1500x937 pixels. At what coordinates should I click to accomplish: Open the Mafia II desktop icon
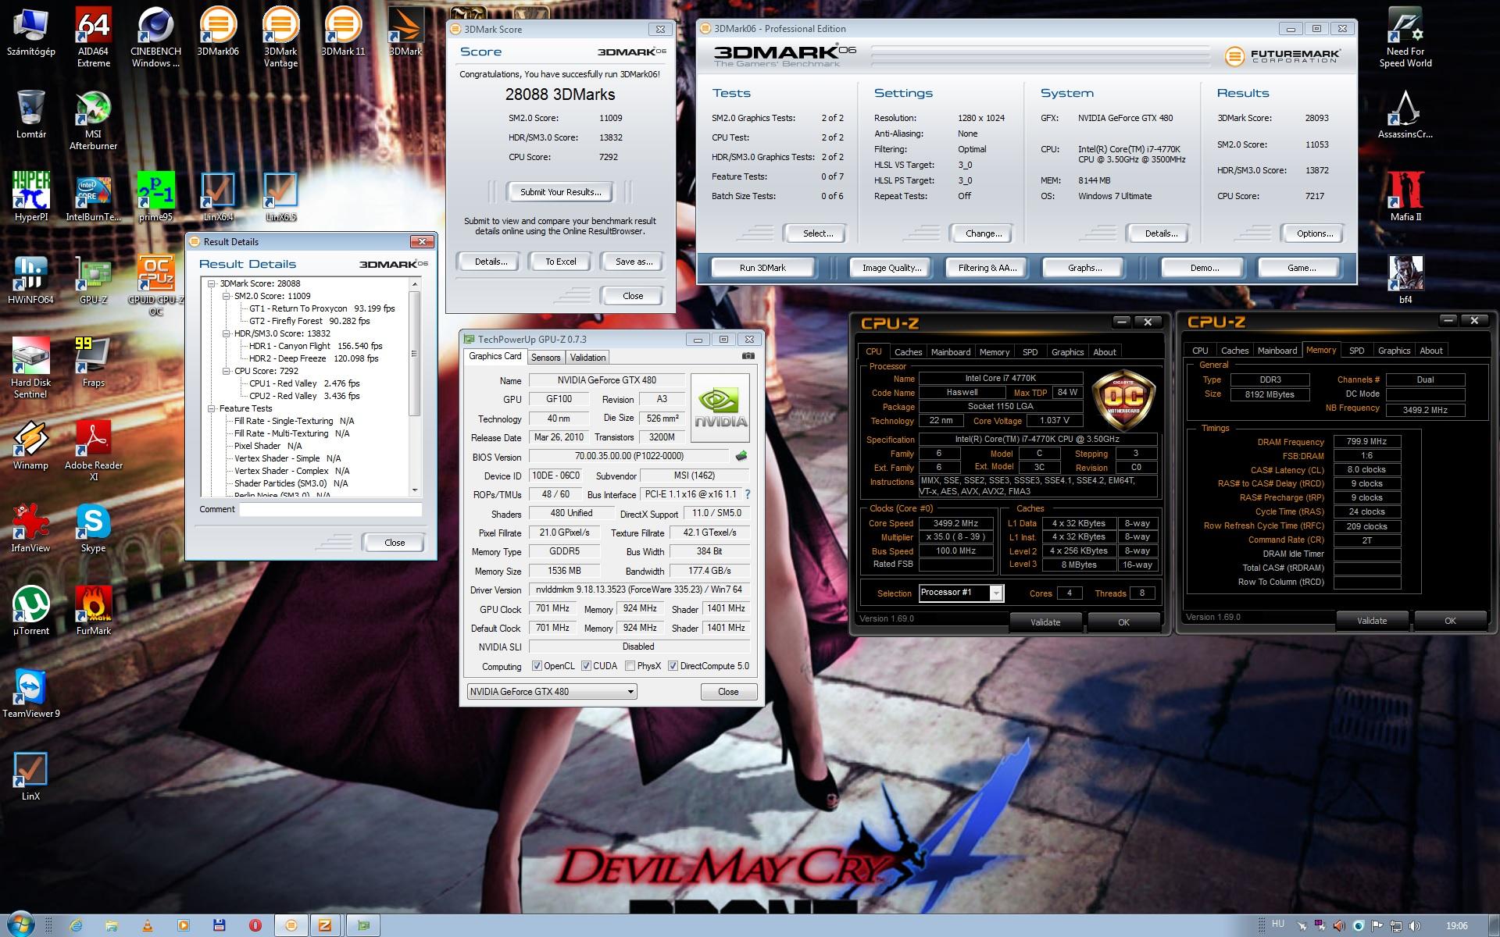pyautogui.click(x=1405, y=197)
